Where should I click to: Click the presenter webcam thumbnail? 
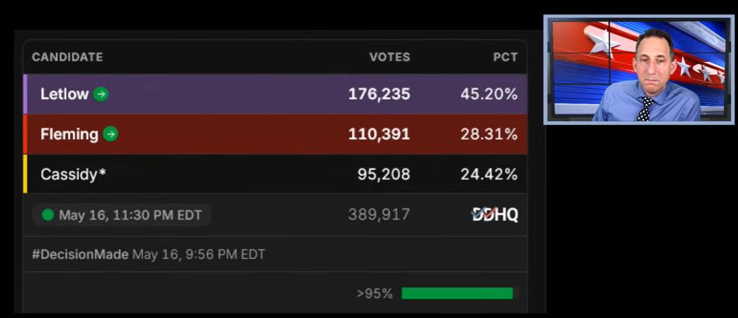[638, 69]
